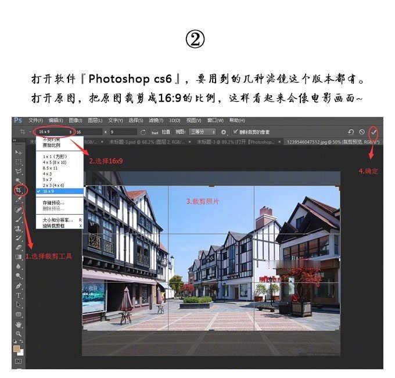
Task: Select the Spot Healing Brush tool
Action: click(x=18, y=209)
